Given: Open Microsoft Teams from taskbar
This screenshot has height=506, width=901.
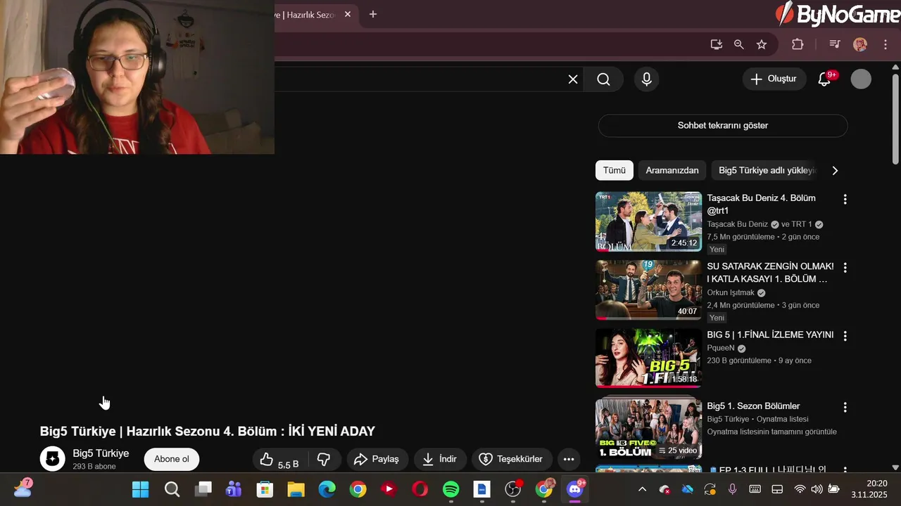Looking at the screenshot, I should pyautogui.click(x=234, y=489).
